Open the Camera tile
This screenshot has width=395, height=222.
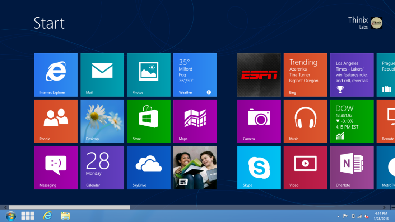pos(259,121)
